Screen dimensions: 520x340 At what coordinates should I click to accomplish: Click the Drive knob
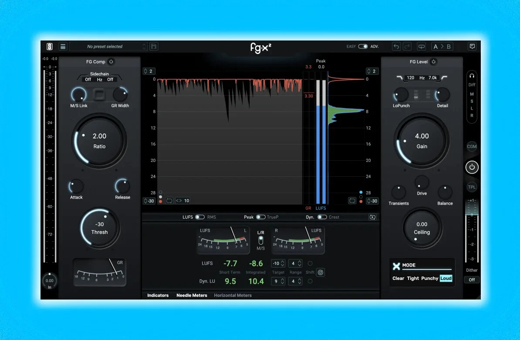coord(422,182)
